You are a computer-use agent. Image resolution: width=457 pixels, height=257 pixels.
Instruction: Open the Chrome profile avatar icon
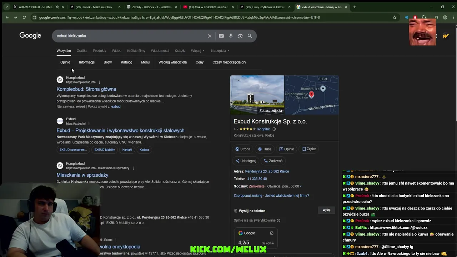(x=445, y=17)
